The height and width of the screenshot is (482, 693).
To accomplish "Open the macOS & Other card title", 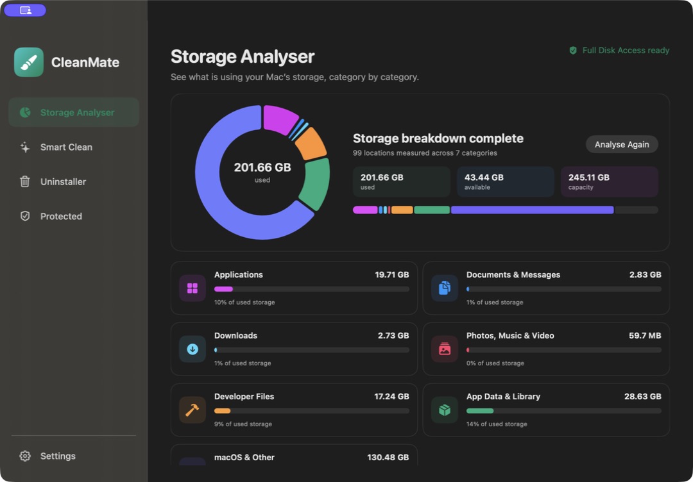I will tap(244, 457).
